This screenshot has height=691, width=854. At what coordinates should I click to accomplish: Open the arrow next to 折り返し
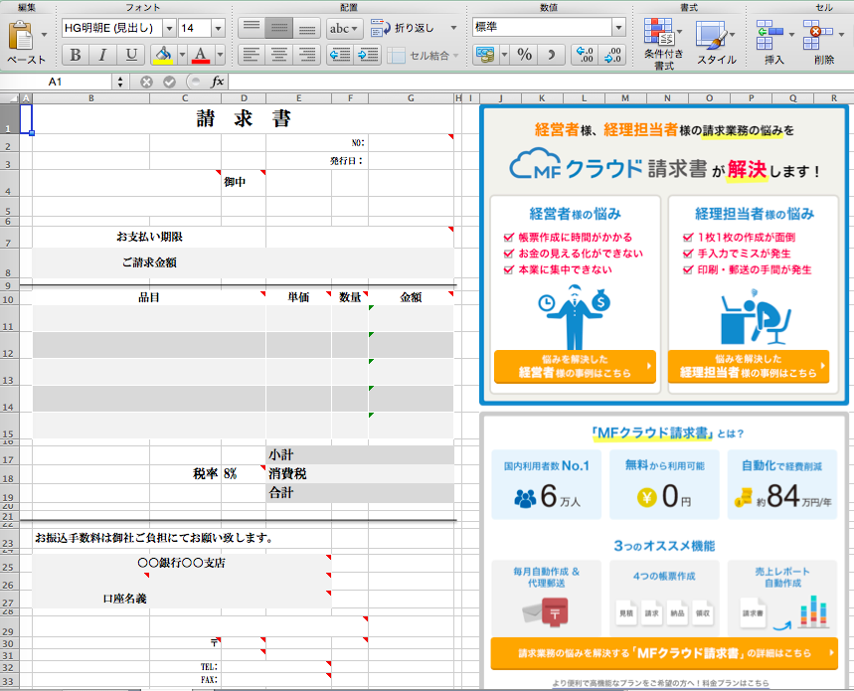point(453,28)
